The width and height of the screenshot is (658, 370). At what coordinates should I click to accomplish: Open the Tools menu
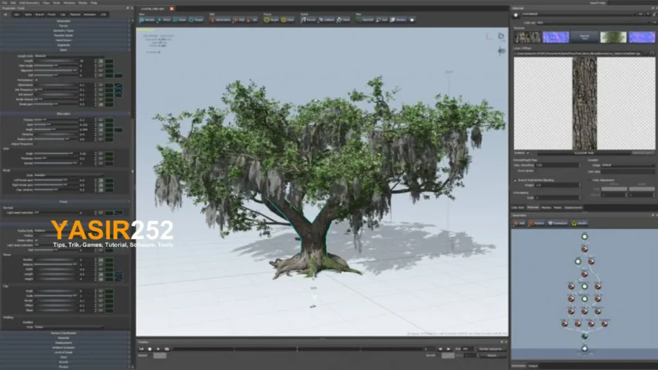[57, 3]
